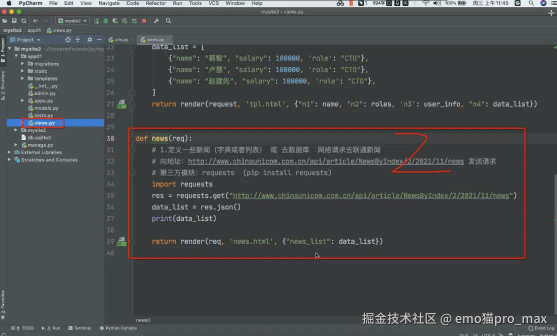Start debugging with the green bug icon
This screenshot has height=336, width=557.
tap(105, 21)
